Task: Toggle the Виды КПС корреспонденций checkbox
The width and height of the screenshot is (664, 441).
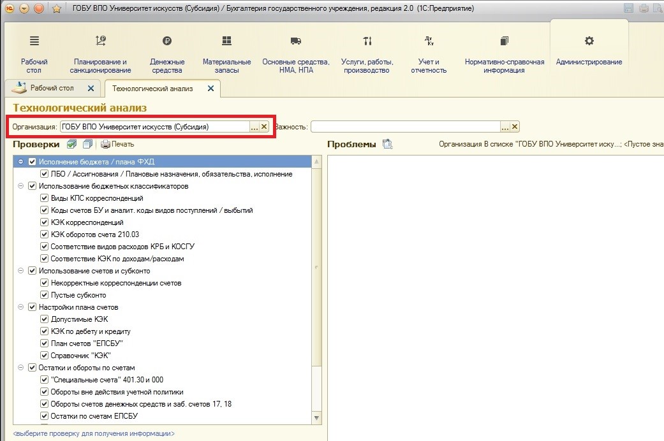Action: tap(45, 198)
